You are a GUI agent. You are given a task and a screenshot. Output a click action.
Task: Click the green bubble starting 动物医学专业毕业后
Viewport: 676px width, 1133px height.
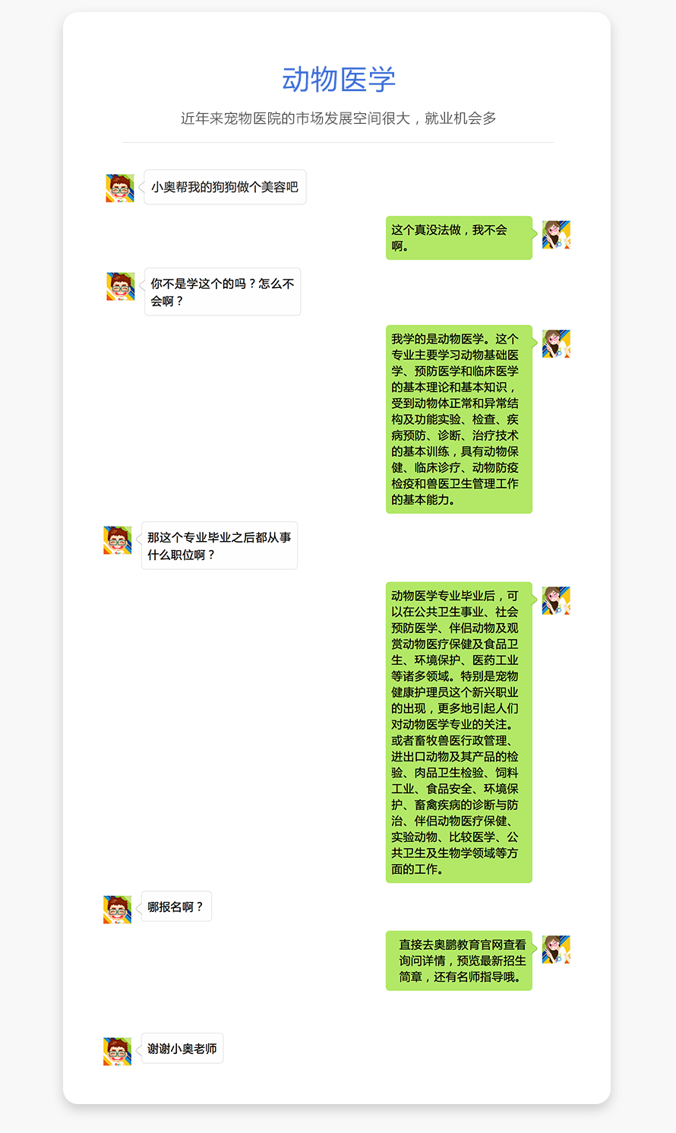(459, 733)
